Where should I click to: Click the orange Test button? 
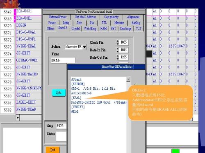(x=52, y=150)
